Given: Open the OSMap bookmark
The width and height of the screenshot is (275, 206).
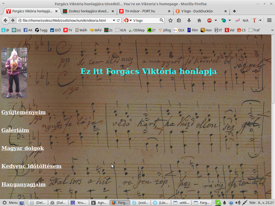Looking at the screenshot, I should point(137,30).
